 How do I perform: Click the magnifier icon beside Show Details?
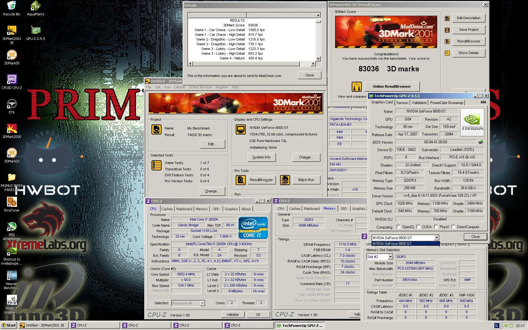447,53
